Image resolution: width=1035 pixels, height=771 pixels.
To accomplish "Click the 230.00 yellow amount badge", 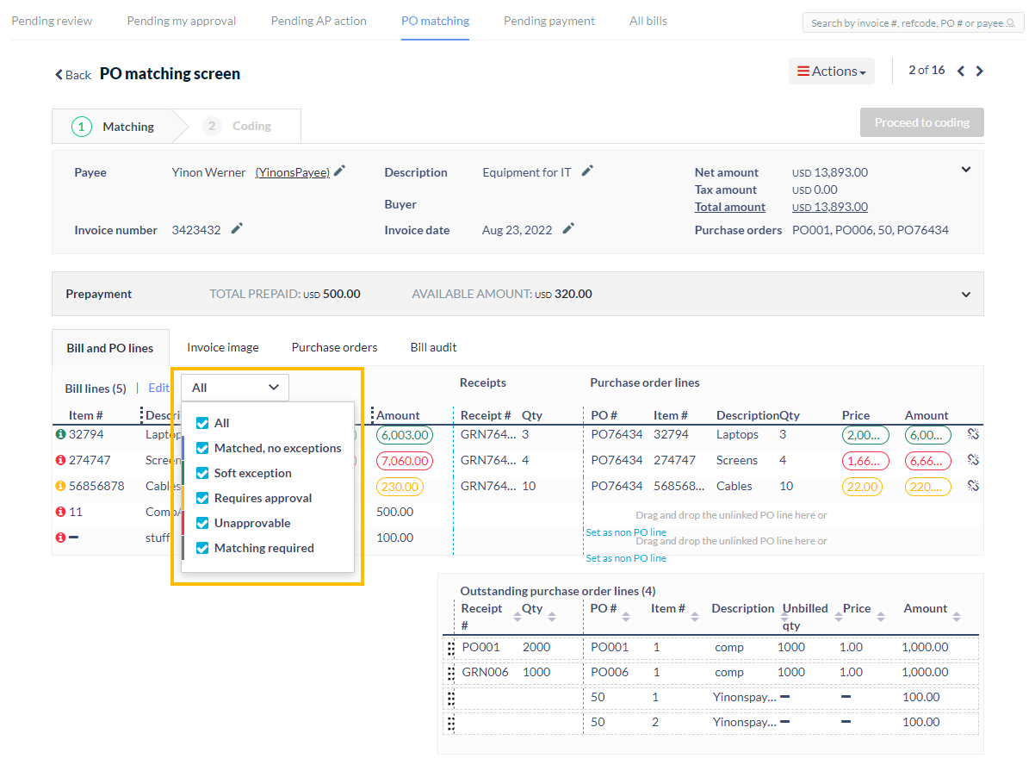I will (x=400, y=487).
